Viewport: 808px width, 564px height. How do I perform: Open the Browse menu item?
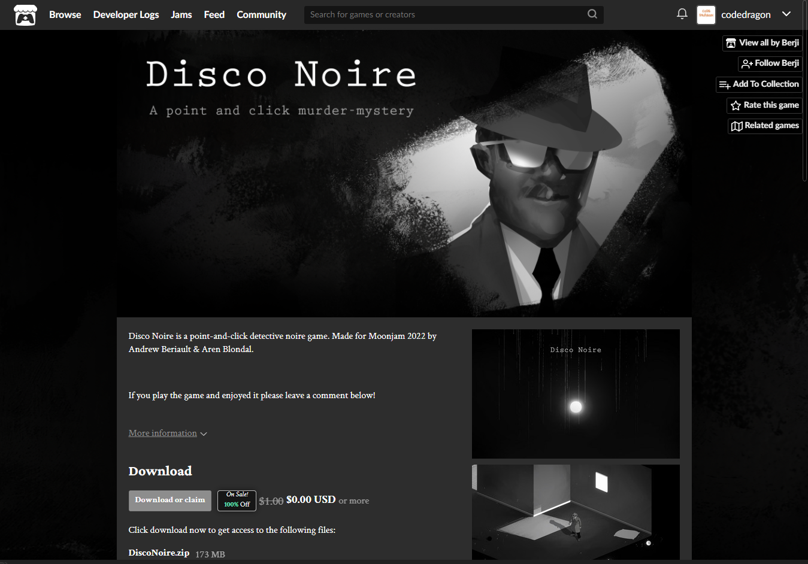coord(65,14)
